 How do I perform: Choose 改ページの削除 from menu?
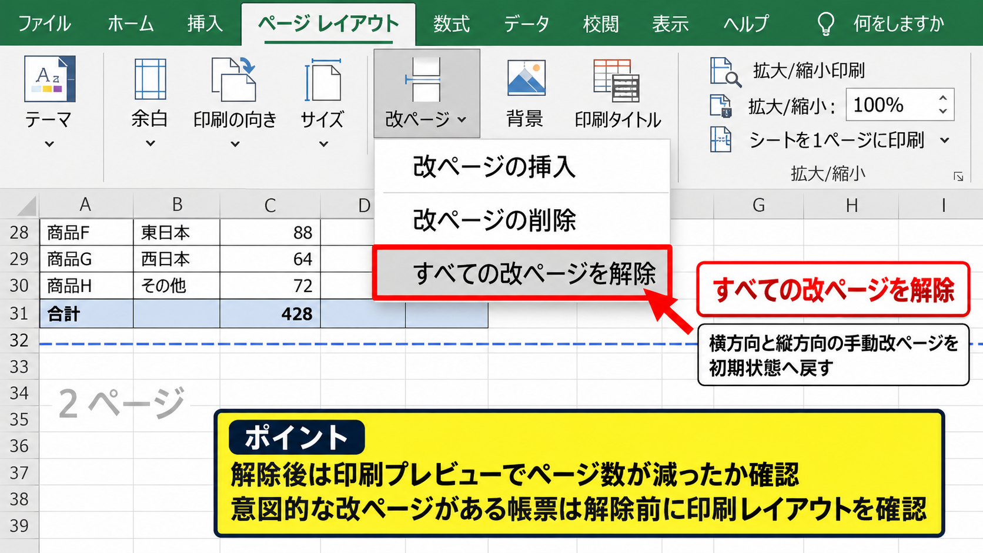coord(522,220)
